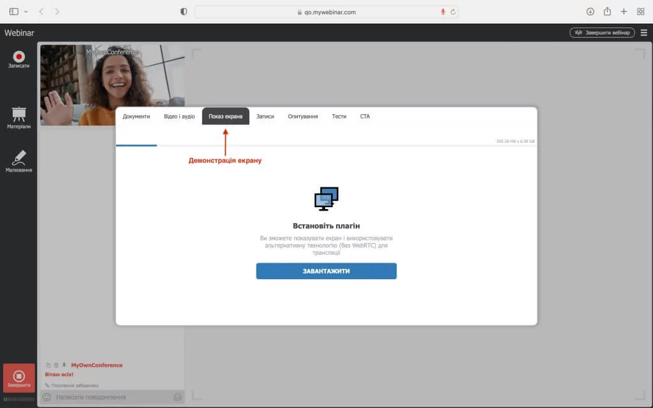This screenshot has width=653, height=408.
Task: Toggle the Safari sidebar
Action: pos(14,11)
